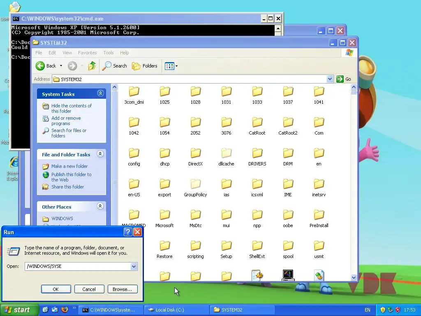421x316 pixels.
Task: Select the 1025 folder icon
Action: tap(164, 92)
